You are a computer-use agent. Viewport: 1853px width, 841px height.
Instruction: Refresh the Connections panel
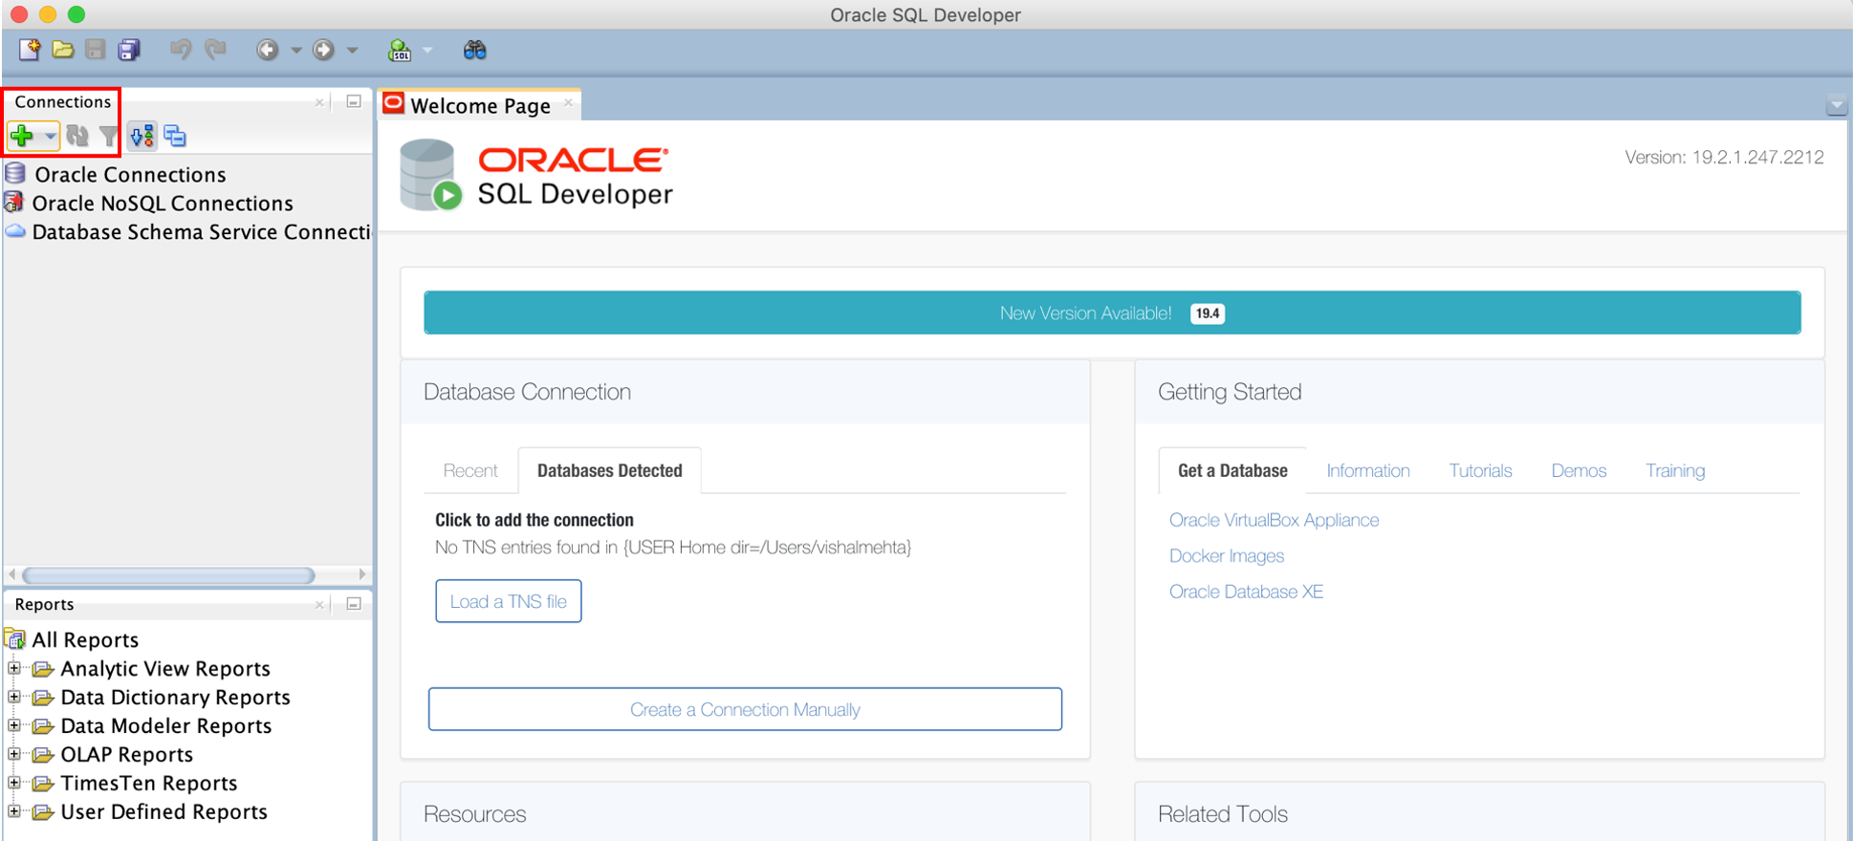pos(77,137)
